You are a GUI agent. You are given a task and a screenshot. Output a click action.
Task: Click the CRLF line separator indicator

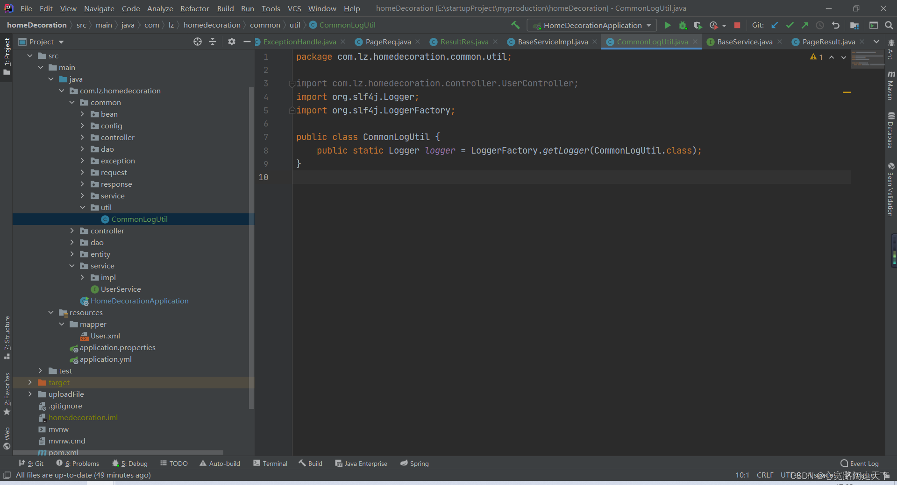[765, 475]
